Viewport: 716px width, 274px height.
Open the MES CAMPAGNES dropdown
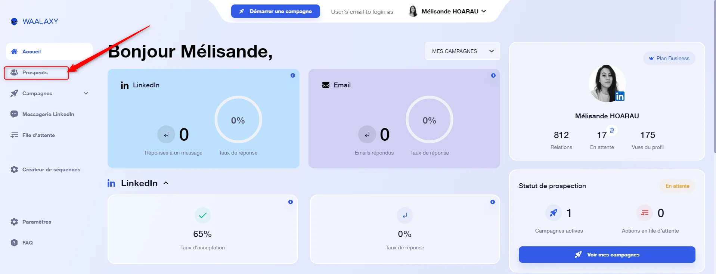click(x=463, y=51)
